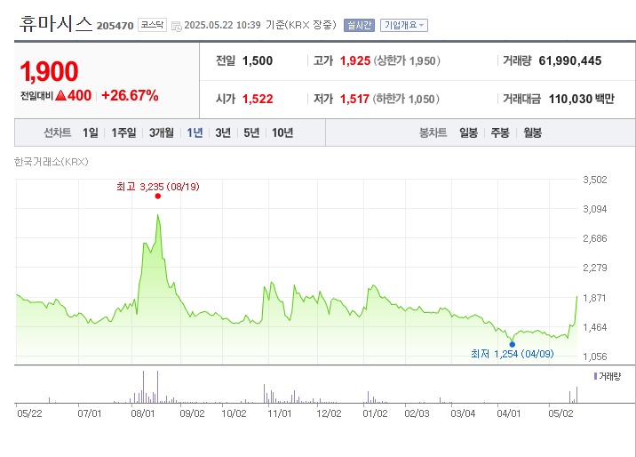Click the stock code 205470
The image size is (636, 457).
[115, 26]
